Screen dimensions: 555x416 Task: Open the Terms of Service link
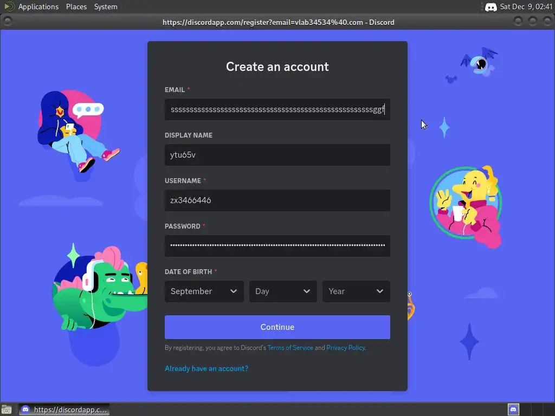291,348
